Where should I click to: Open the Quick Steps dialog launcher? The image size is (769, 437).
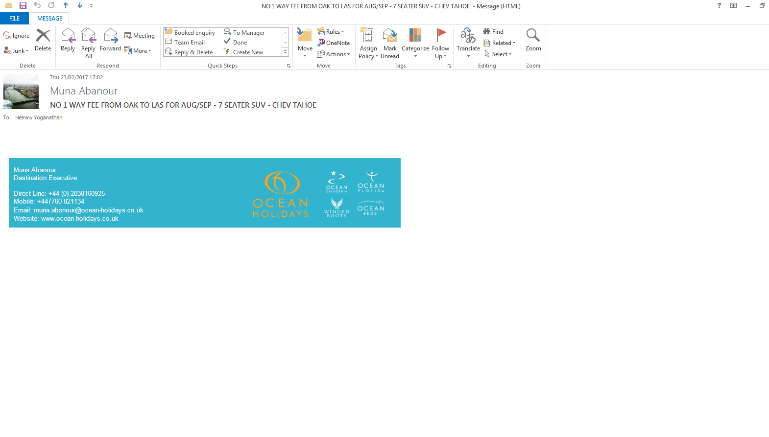coord(289,66)
